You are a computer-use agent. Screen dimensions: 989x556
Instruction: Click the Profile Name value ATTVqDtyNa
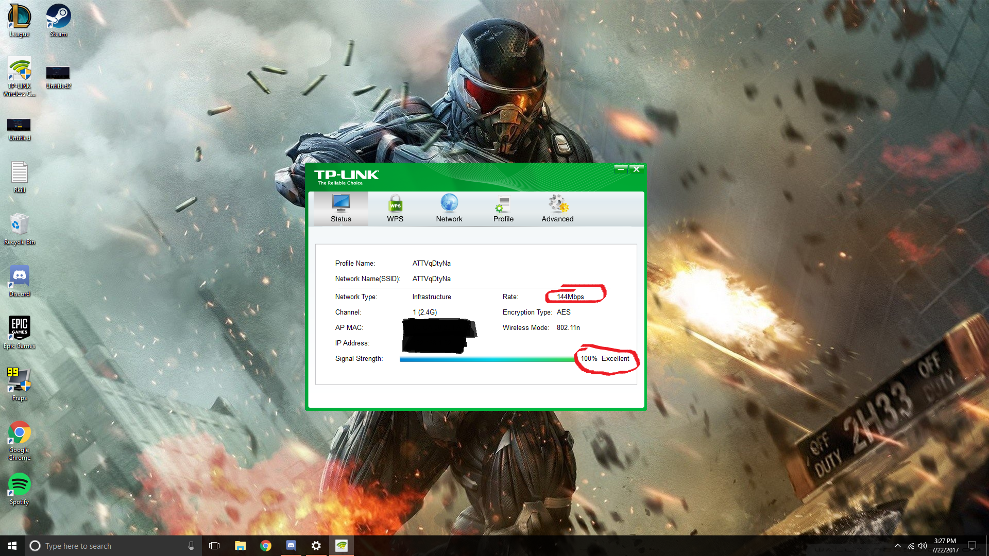coord(432,264)
